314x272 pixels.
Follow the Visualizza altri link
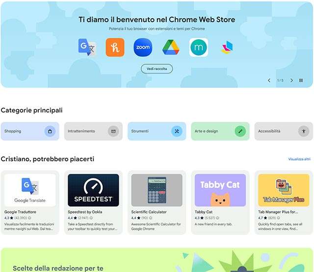tap(299, 159)
